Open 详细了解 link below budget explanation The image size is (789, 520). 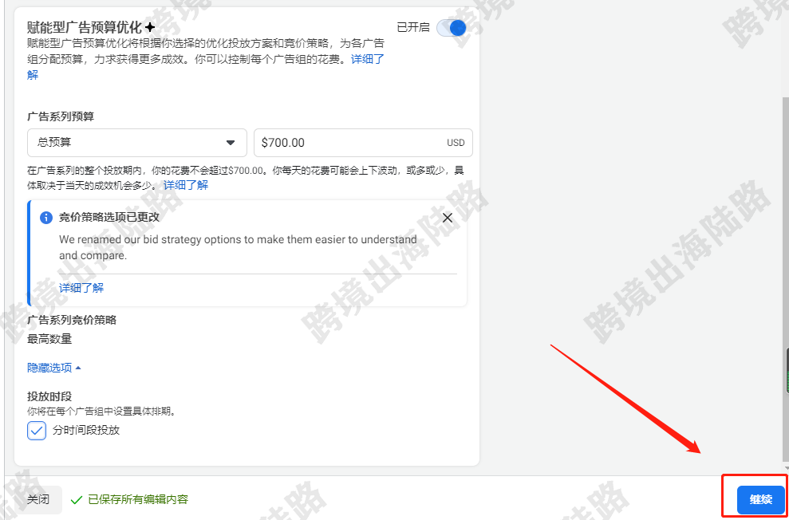coord(186,185)
